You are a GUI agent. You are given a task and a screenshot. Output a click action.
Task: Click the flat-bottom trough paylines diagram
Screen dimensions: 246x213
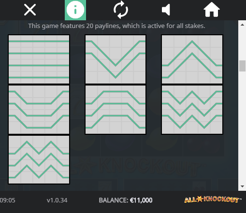click(x=39, y=110)
